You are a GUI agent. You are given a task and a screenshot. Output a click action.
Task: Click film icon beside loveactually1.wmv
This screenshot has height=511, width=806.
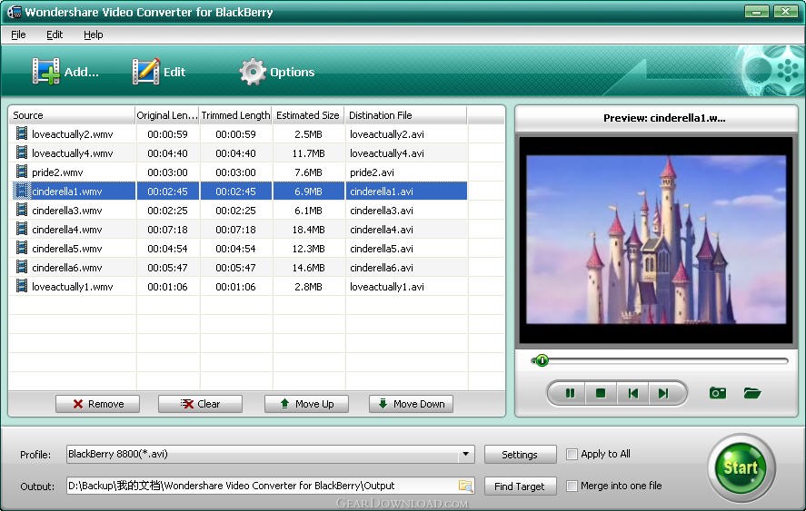tap(22, 286)
